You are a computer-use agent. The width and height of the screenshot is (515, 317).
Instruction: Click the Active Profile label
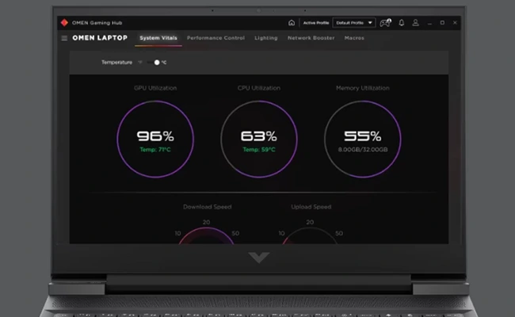pyautogui.click(x=315, y=23)
